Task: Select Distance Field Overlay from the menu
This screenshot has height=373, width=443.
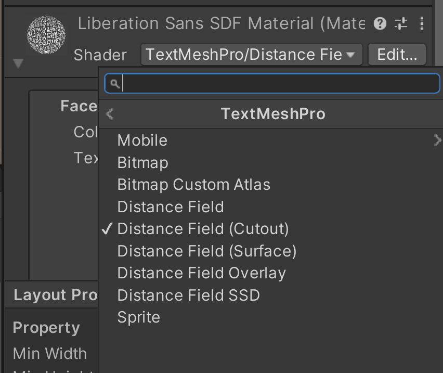Action: click(201, 273)
